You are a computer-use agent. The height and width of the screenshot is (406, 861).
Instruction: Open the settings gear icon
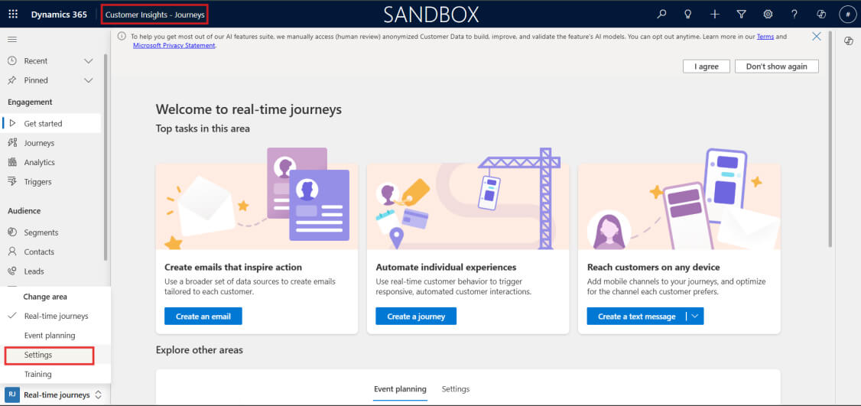(x=768, y=15)
